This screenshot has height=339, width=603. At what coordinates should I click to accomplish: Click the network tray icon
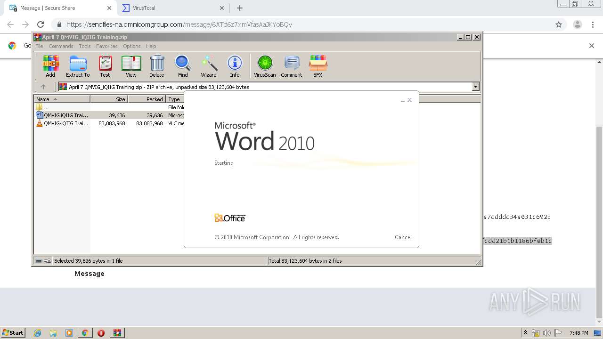pyautogui.click(x=536, y=333)
